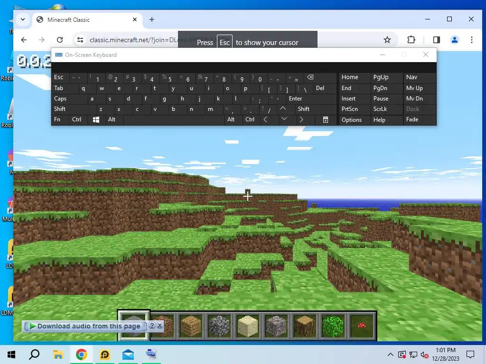Open Chrome side panel icon
This screenshot has width=486, height=364.
click(437, 40)
